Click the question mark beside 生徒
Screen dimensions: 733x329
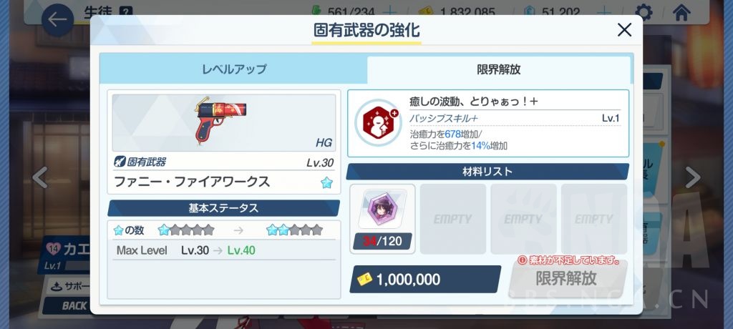point(126,11)
